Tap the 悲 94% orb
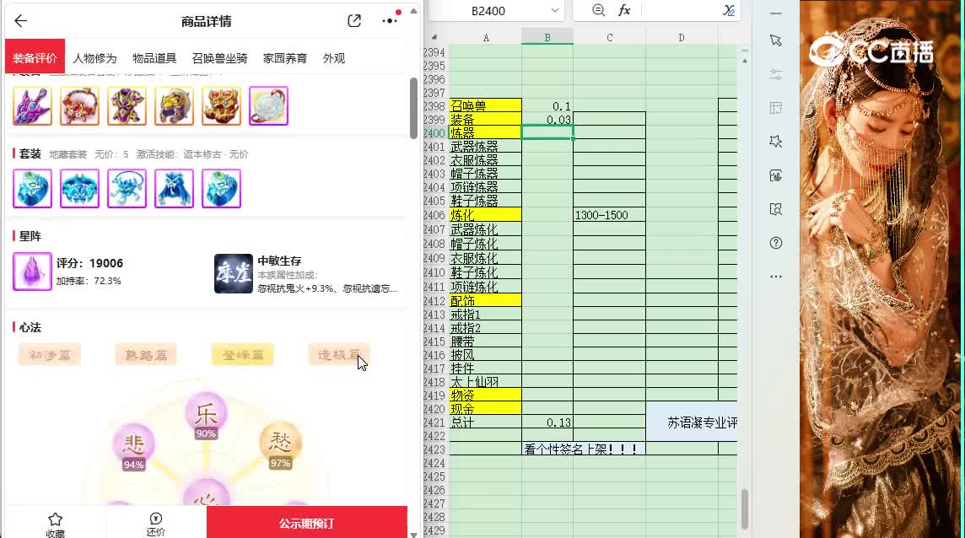The image size is (965, 538). pos(133,447)
